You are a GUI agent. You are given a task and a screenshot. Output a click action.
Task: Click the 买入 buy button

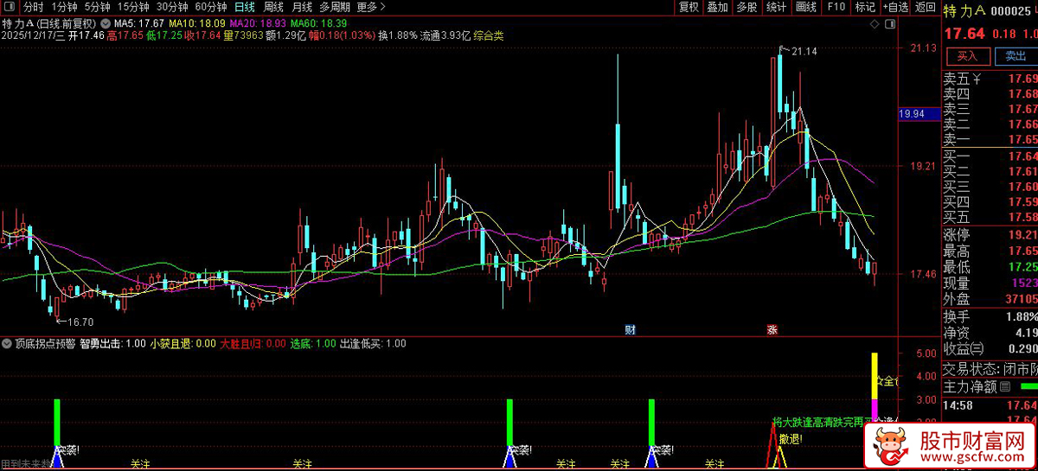point(967,57)
